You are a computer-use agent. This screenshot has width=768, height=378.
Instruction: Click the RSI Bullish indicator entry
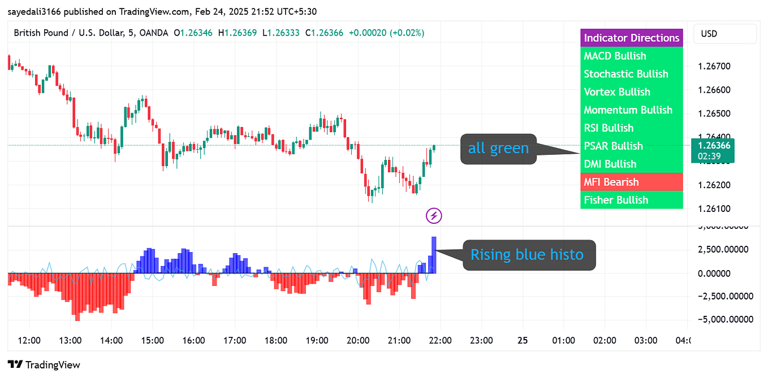(632, 128)
